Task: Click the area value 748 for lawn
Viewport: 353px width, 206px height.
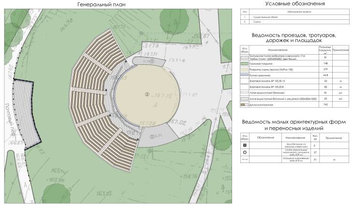Action: [x=312, y=63]
